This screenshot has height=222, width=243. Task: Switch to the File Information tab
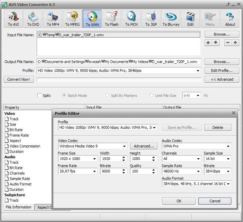19,207
